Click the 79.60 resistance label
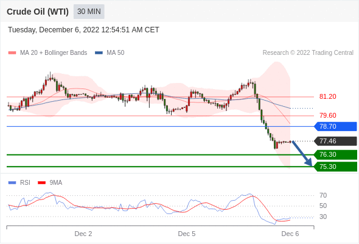359x244 pixels. pos(327,115)
